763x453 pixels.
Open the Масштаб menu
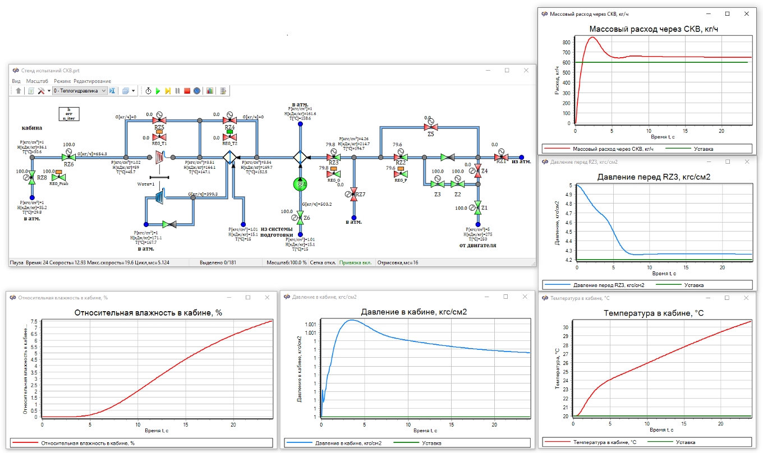tap(37, 81)
